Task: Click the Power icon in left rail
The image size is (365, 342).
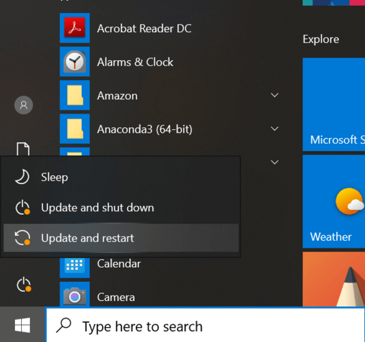Action: tap(23, 285)
